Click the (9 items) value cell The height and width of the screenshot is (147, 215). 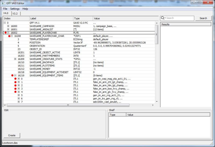click(98, 76)
